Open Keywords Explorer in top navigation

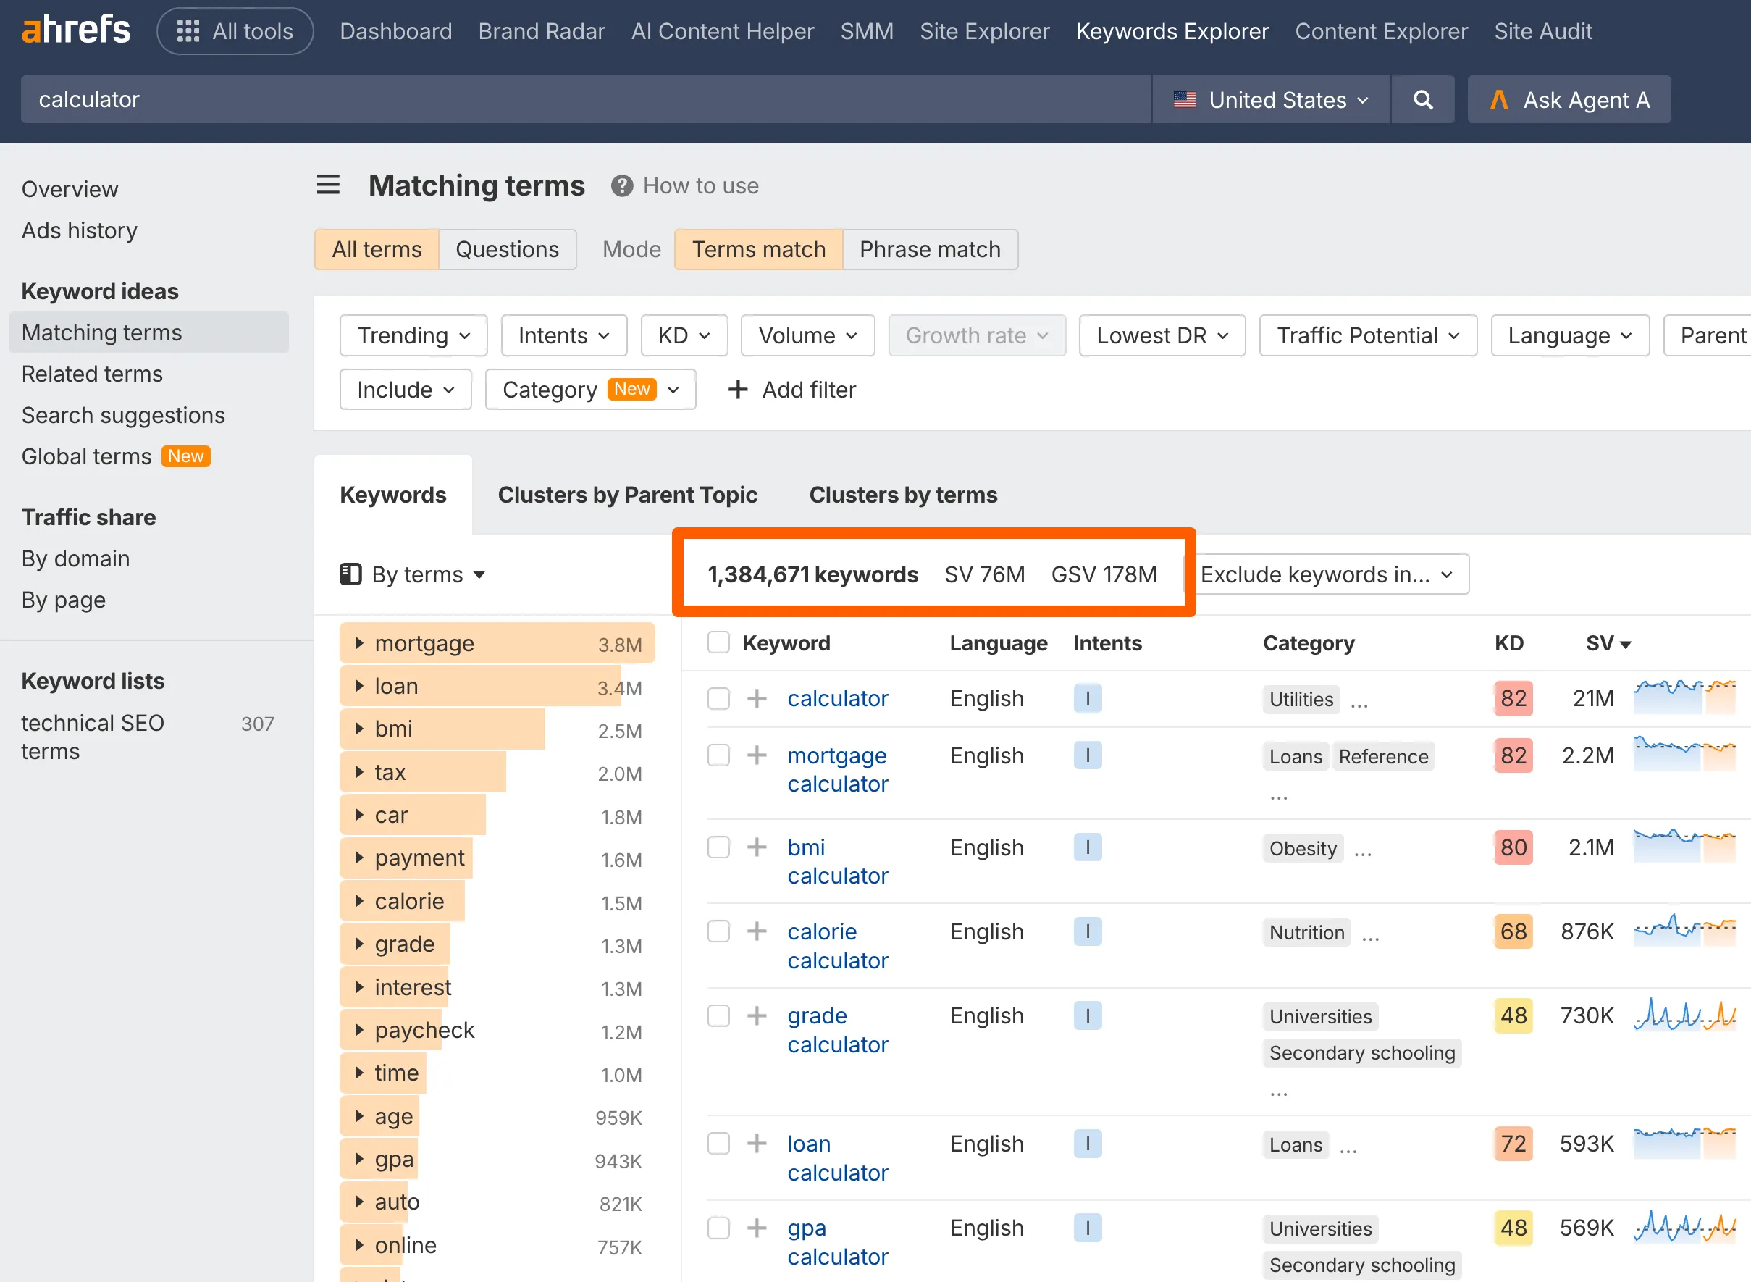coord(1172,31)
